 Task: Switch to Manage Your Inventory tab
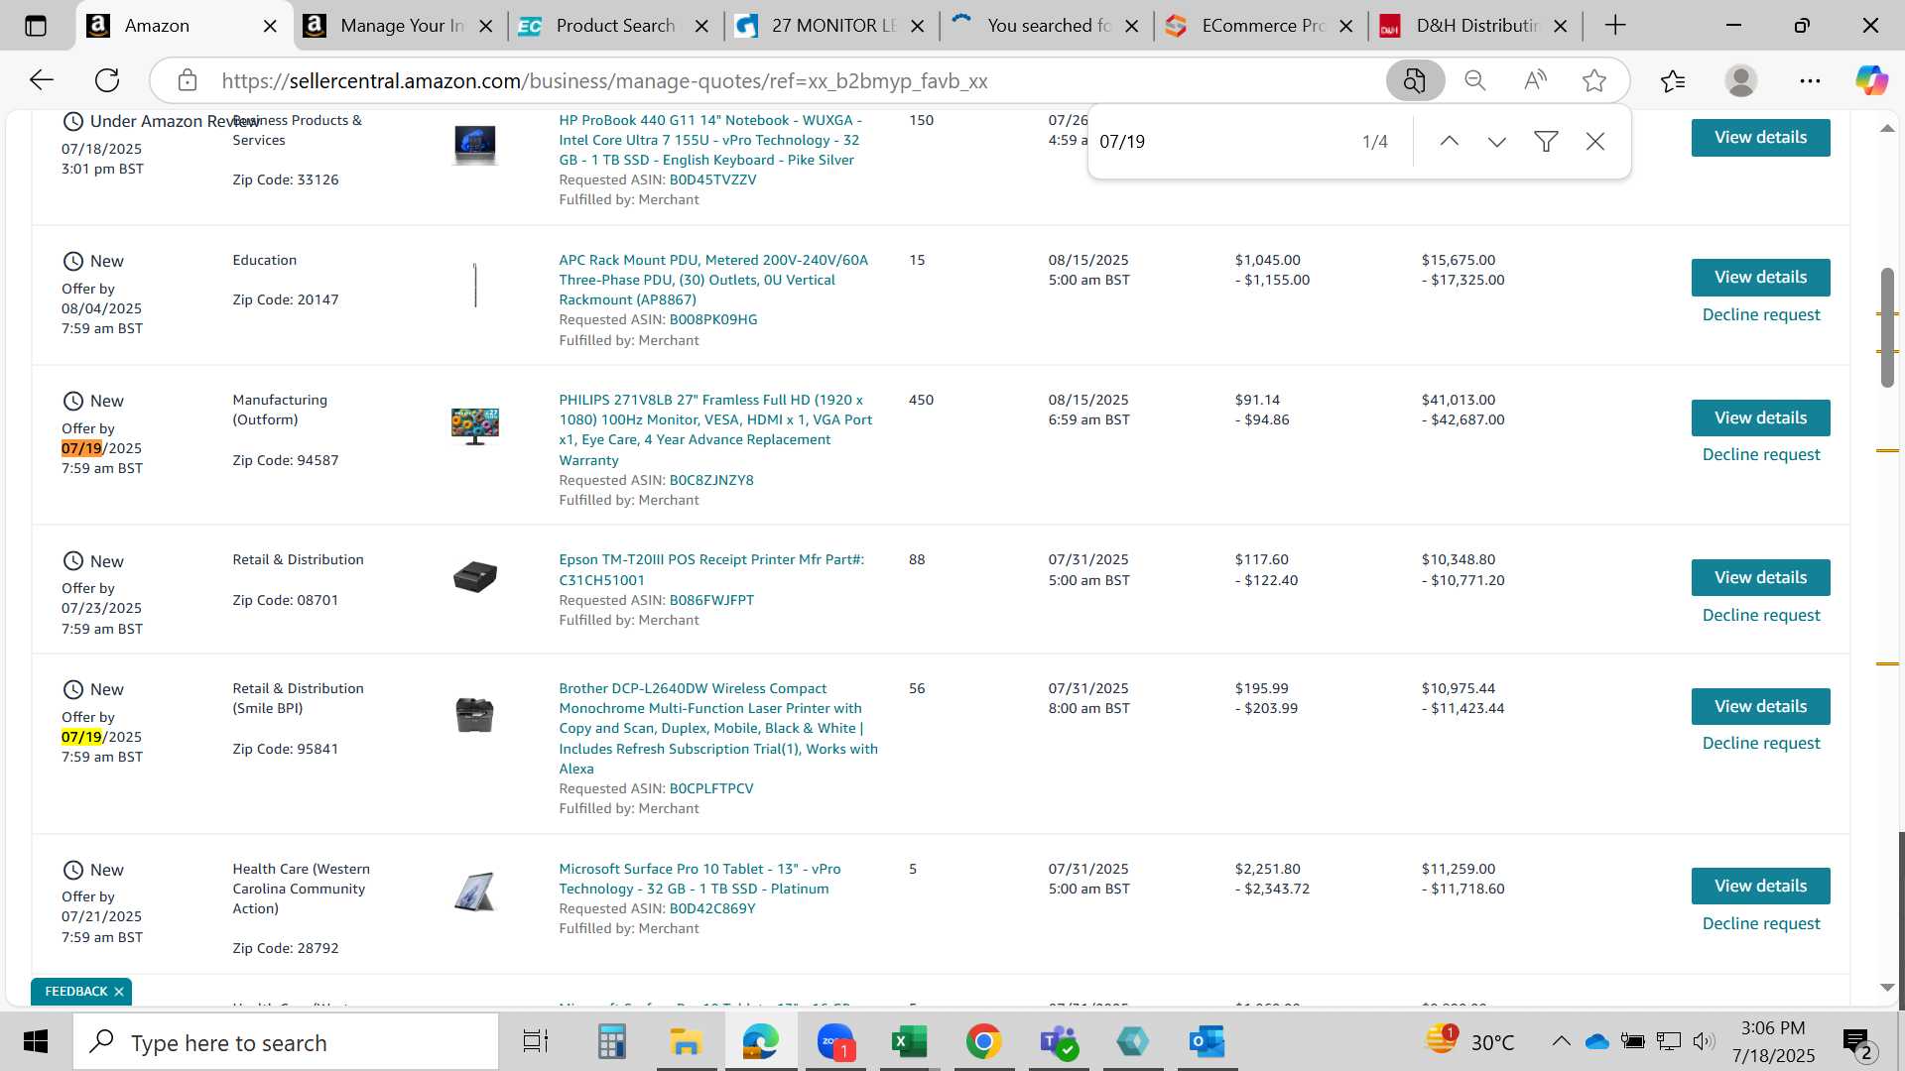[x=402, y=26]
